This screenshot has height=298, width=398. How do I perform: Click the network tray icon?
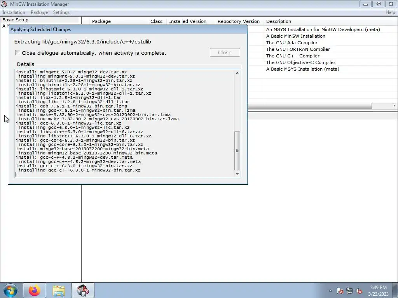[x=349, y=291]
